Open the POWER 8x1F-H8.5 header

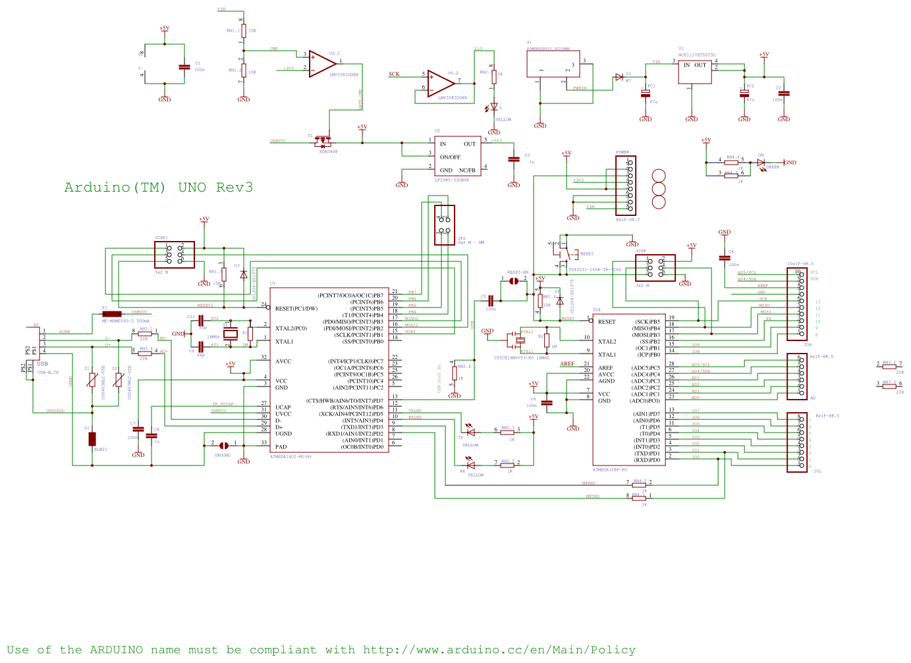click(626, 186)
